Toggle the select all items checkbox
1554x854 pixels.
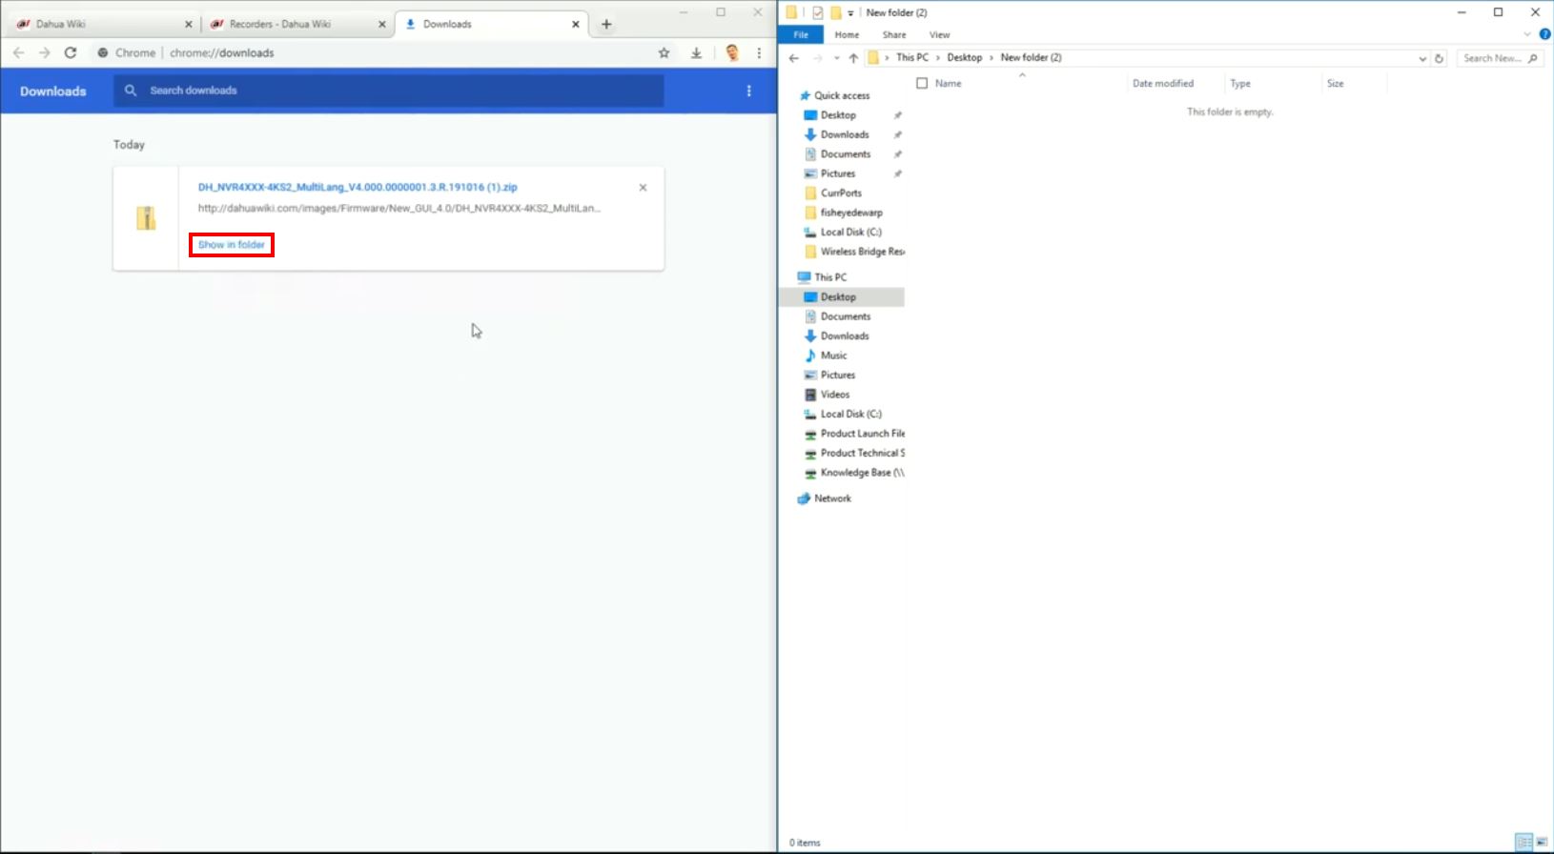[922, 83]
